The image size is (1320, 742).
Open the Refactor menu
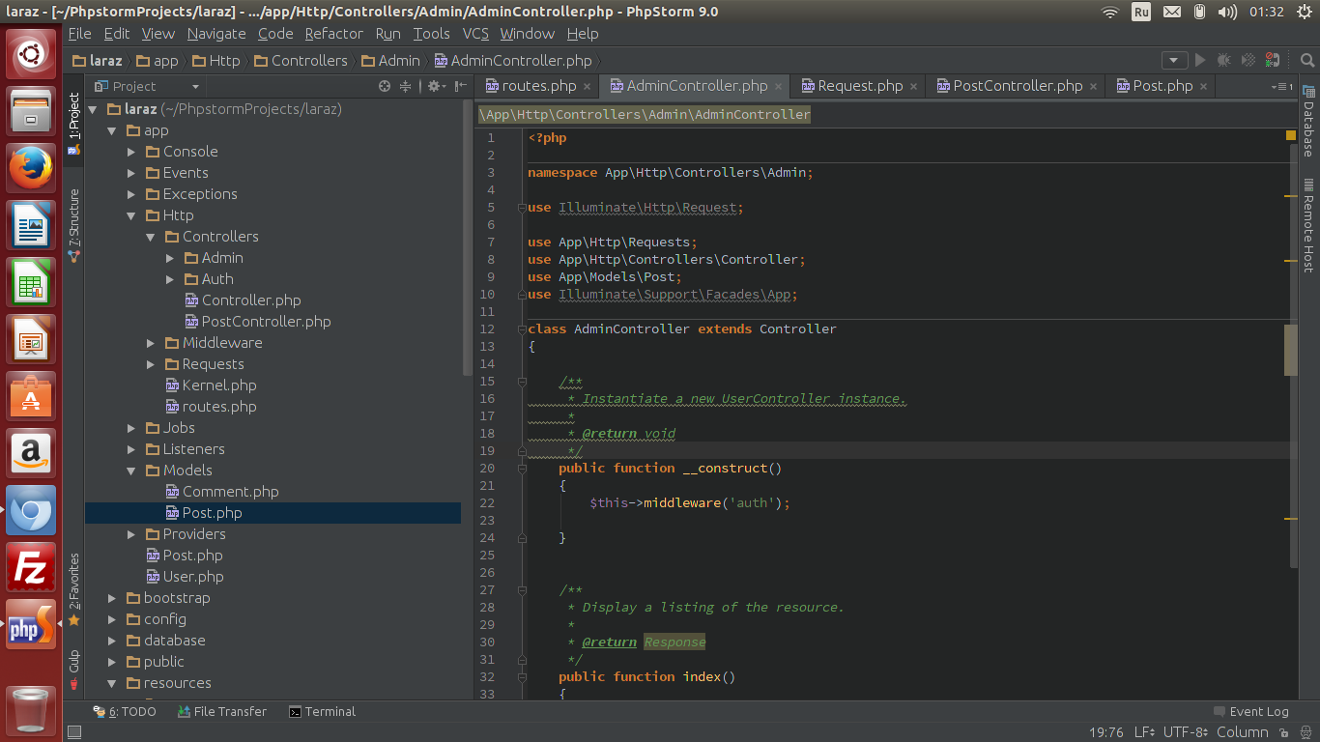pos(333,33)
